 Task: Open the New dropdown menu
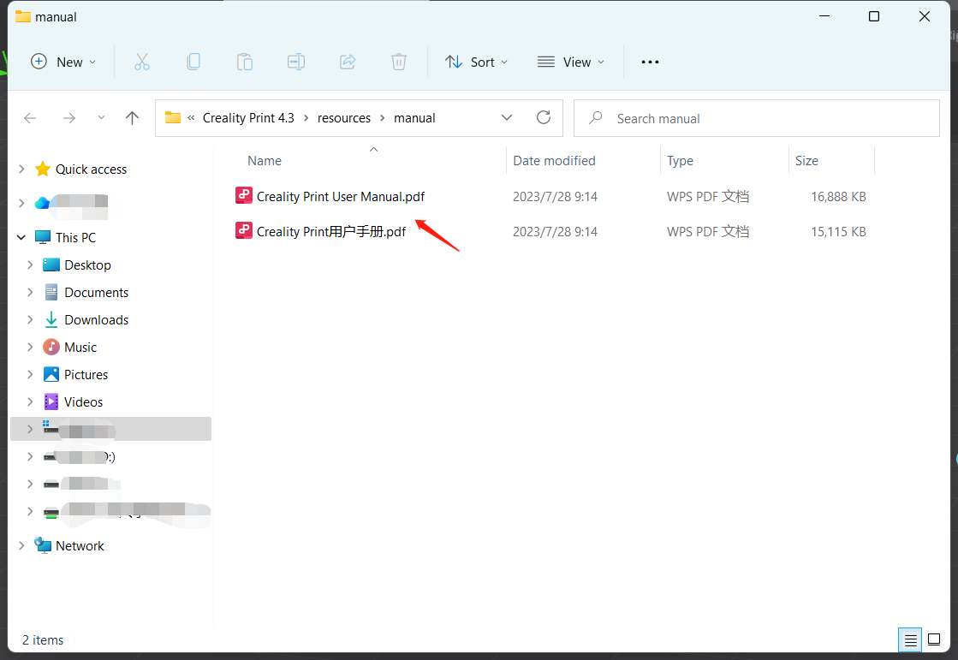click(63, 62)
